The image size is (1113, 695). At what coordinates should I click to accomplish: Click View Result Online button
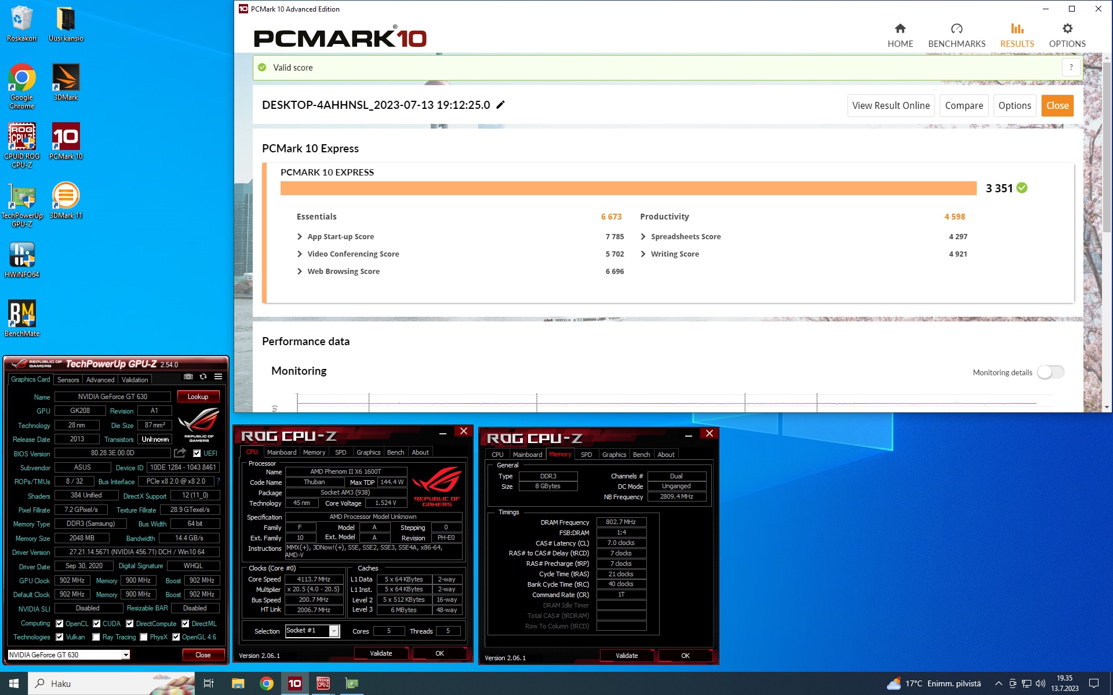891,105
